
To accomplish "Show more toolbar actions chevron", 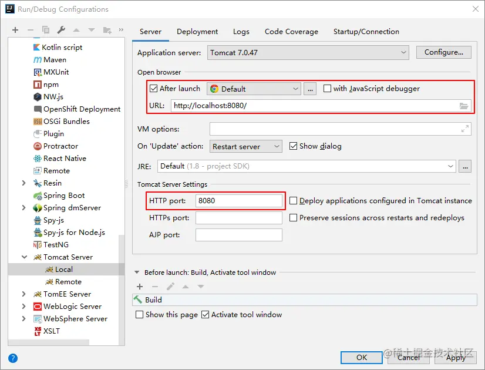I will [121, 30].
